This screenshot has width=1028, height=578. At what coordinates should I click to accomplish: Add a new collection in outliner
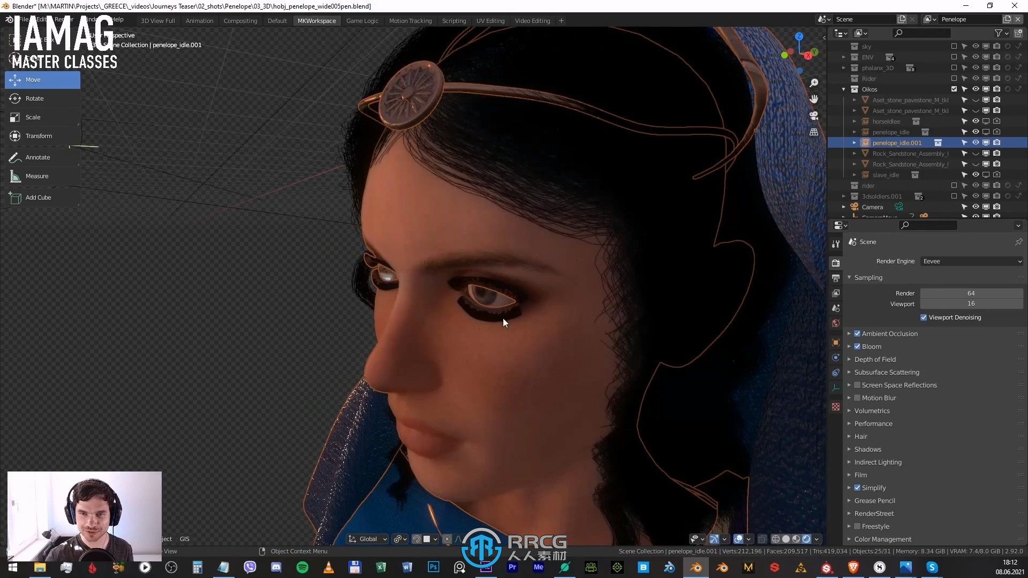coord(1018,33)
